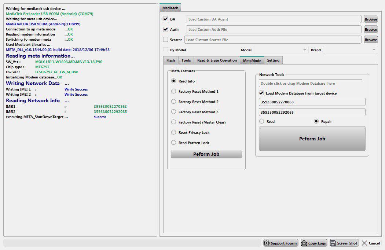
Task: Click the Load Custom Scatter File field
Action: pyautogui.click(x=273, y=40)
